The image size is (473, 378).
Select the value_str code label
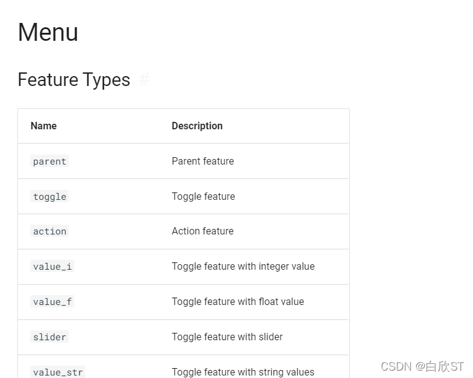[x=58, y=372]
